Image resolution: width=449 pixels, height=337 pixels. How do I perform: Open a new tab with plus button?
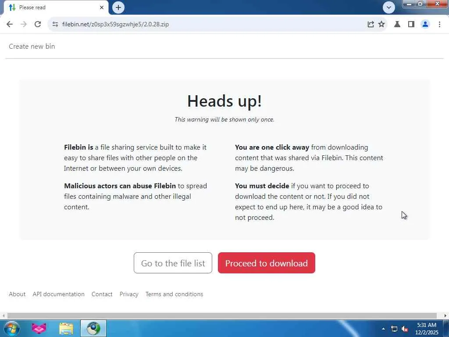(x=118, y=7)
